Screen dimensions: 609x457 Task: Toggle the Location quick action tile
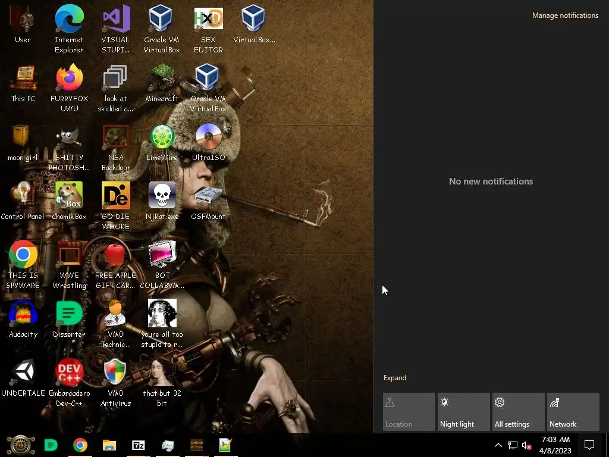coord(409,412)
